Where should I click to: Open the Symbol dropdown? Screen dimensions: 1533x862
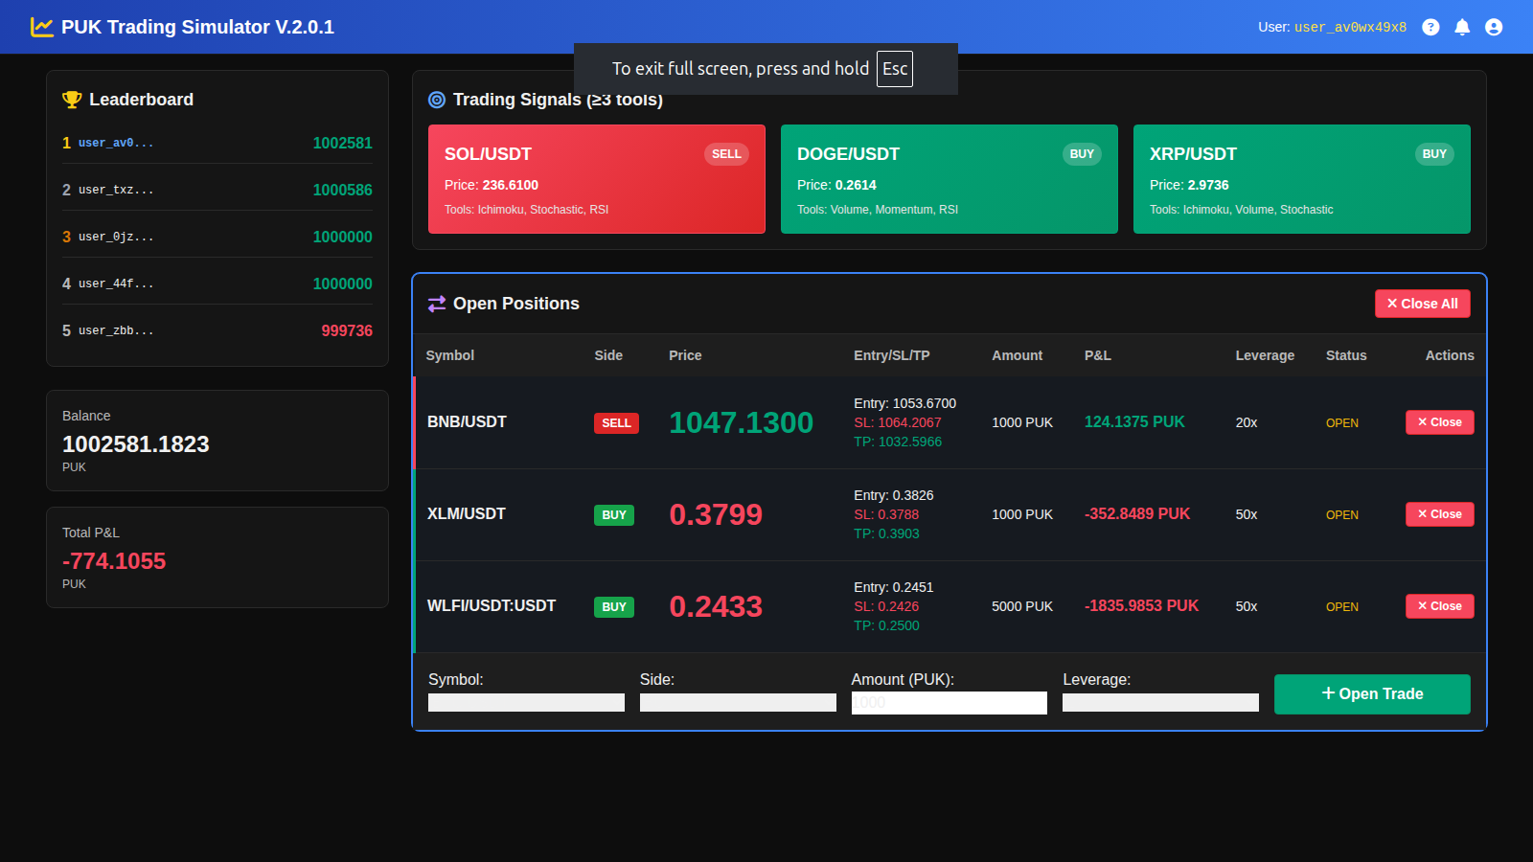tap(526, 702)
